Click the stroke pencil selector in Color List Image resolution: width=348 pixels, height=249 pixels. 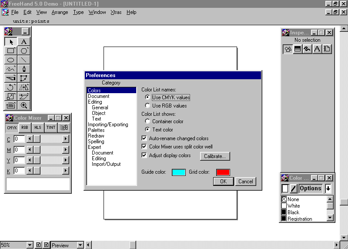[293, 188]
